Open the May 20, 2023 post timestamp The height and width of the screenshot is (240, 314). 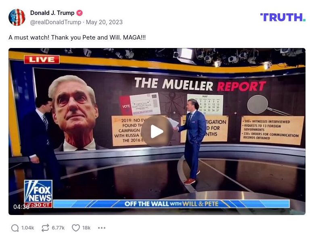pos(104,22)
